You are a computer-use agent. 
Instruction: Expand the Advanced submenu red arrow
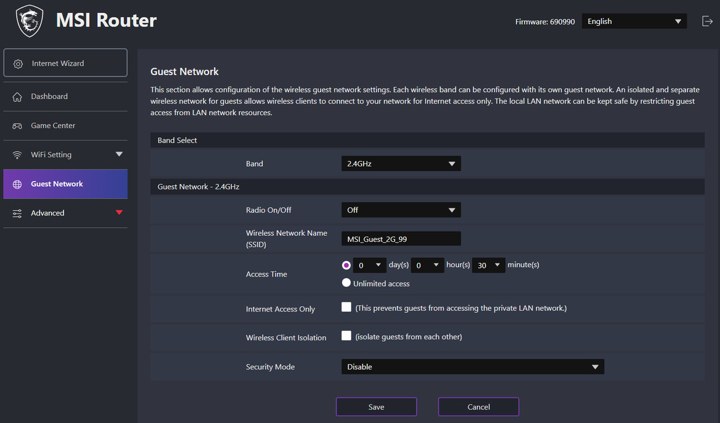[119, 212]
